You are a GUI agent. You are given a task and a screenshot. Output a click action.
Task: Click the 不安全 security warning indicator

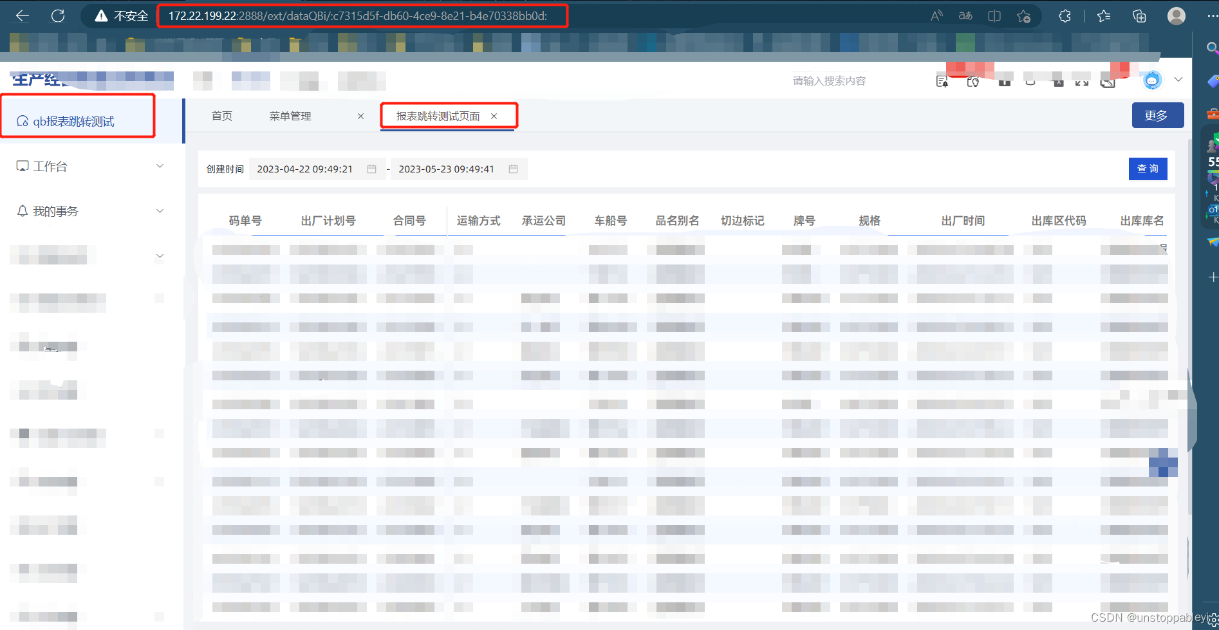[x=122, y=15]
